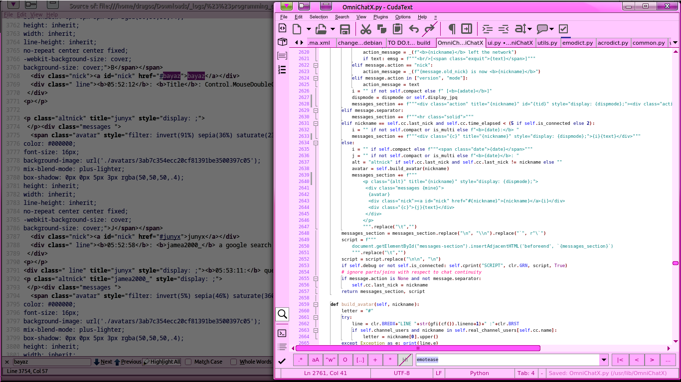This screenshot has height=382, width=681.
Task: Click find next '>' button
Action: (x=652, y=360)
